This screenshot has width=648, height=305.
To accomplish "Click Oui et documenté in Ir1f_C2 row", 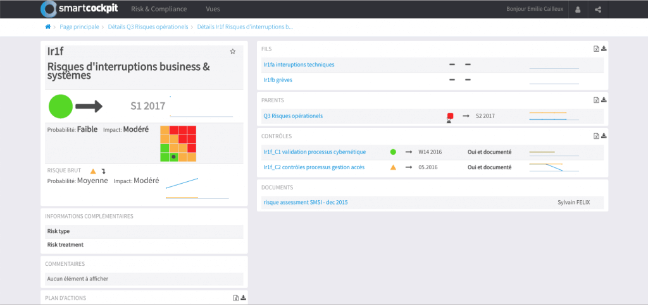I will click(489, 167).
